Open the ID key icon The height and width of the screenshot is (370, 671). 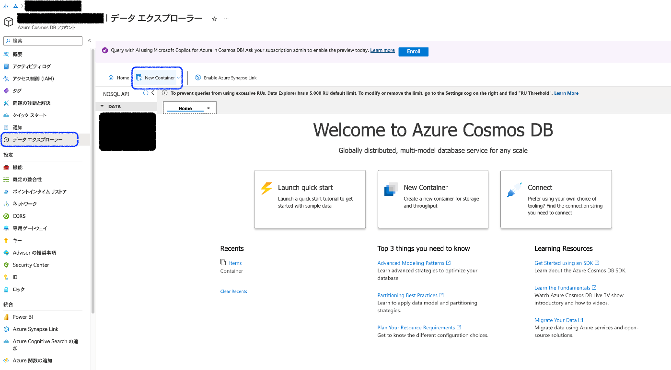[6, 277]
